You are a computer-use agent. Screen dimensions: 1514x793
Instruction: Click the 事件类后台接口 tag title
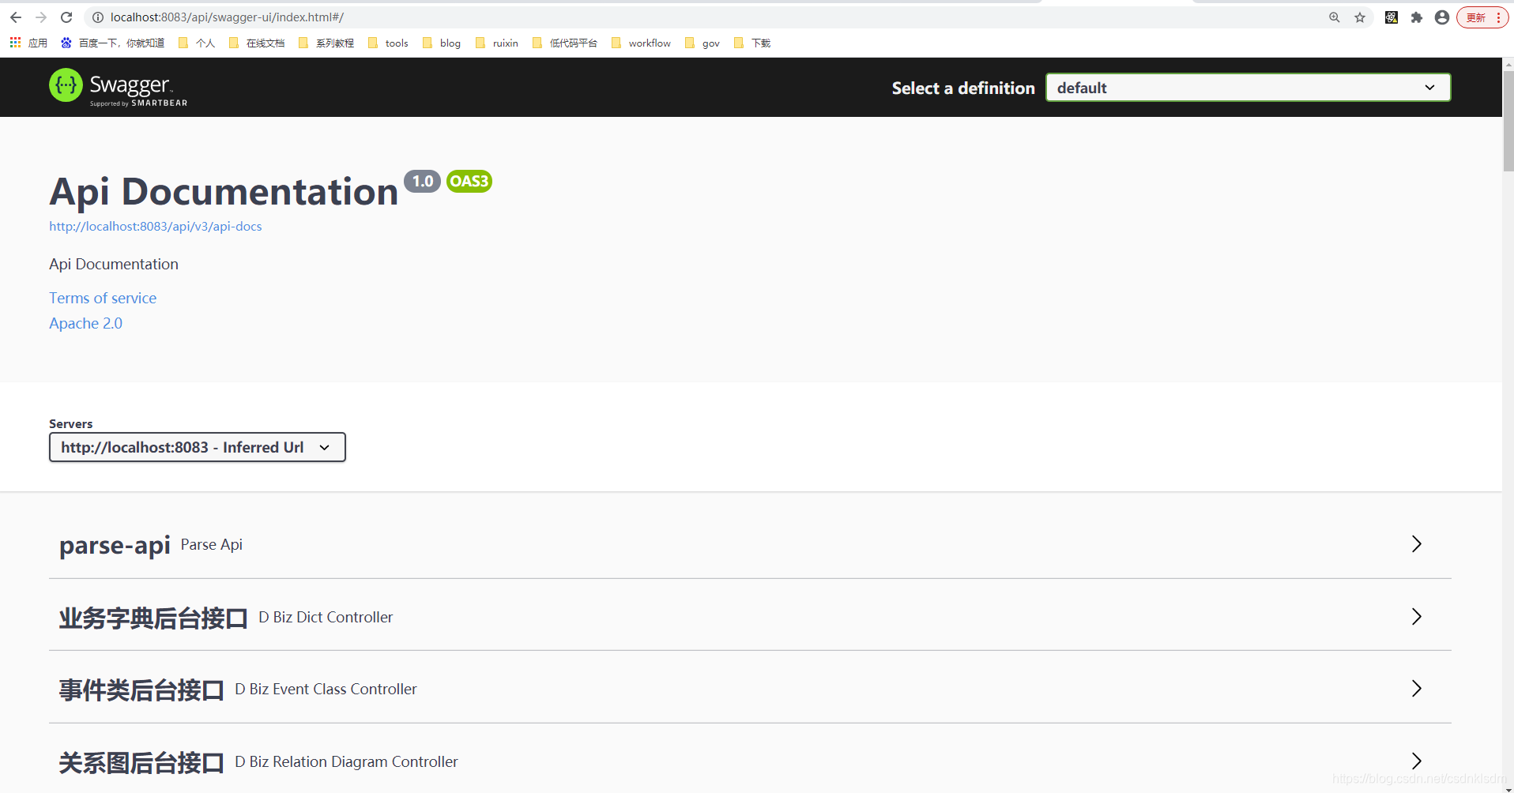141,690
